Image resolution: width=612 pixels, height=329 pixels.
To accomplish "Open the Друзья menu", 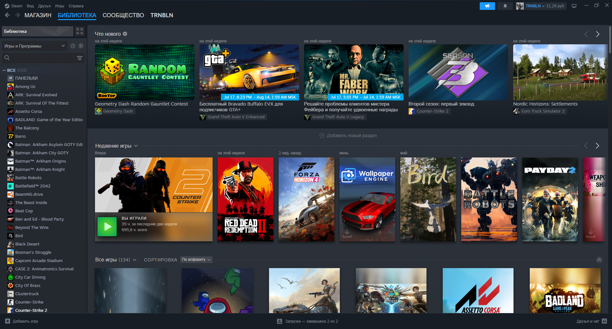I will (x=44, y=6).
